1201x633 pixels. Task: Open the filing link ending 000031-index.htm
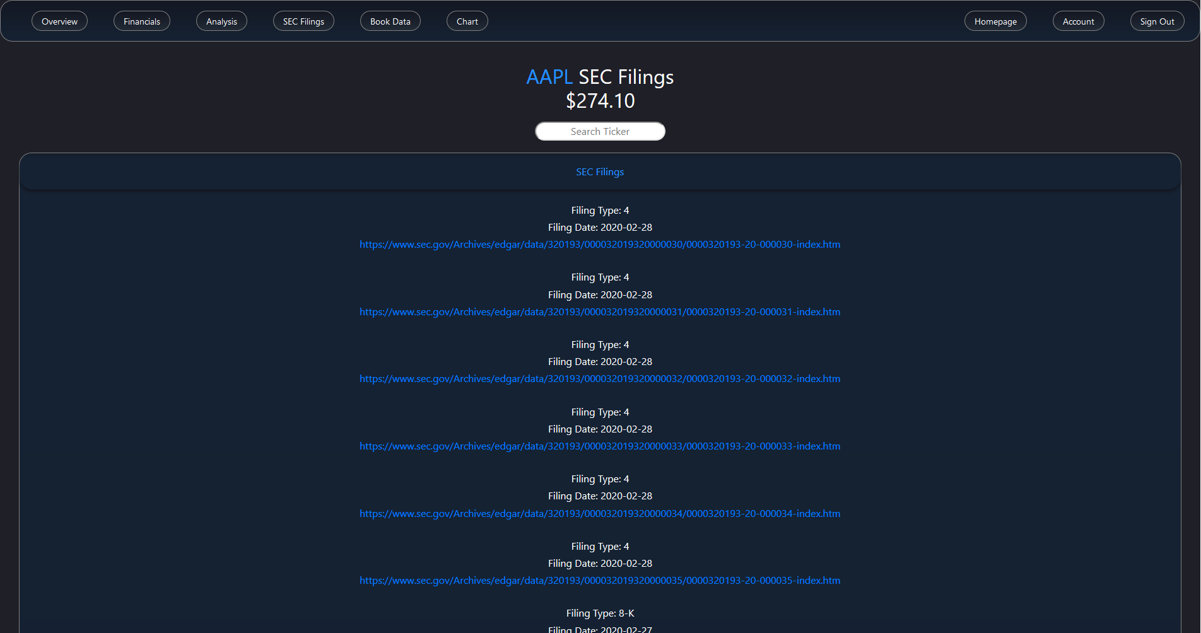click(600, 312)
